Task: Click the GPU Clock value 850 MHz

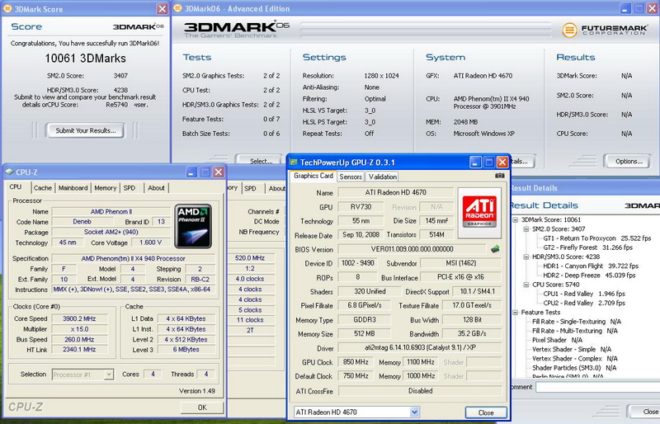Action: [x=356, y=362]
